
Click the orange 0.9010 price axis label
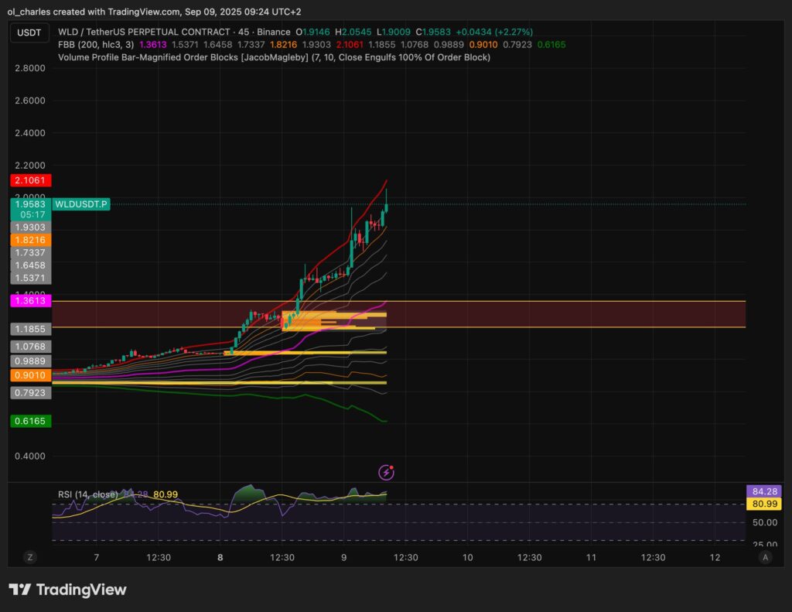click(30, 375)
